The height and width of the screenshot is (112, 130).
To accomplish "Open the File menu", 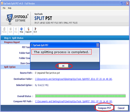I will click(4, 8).
